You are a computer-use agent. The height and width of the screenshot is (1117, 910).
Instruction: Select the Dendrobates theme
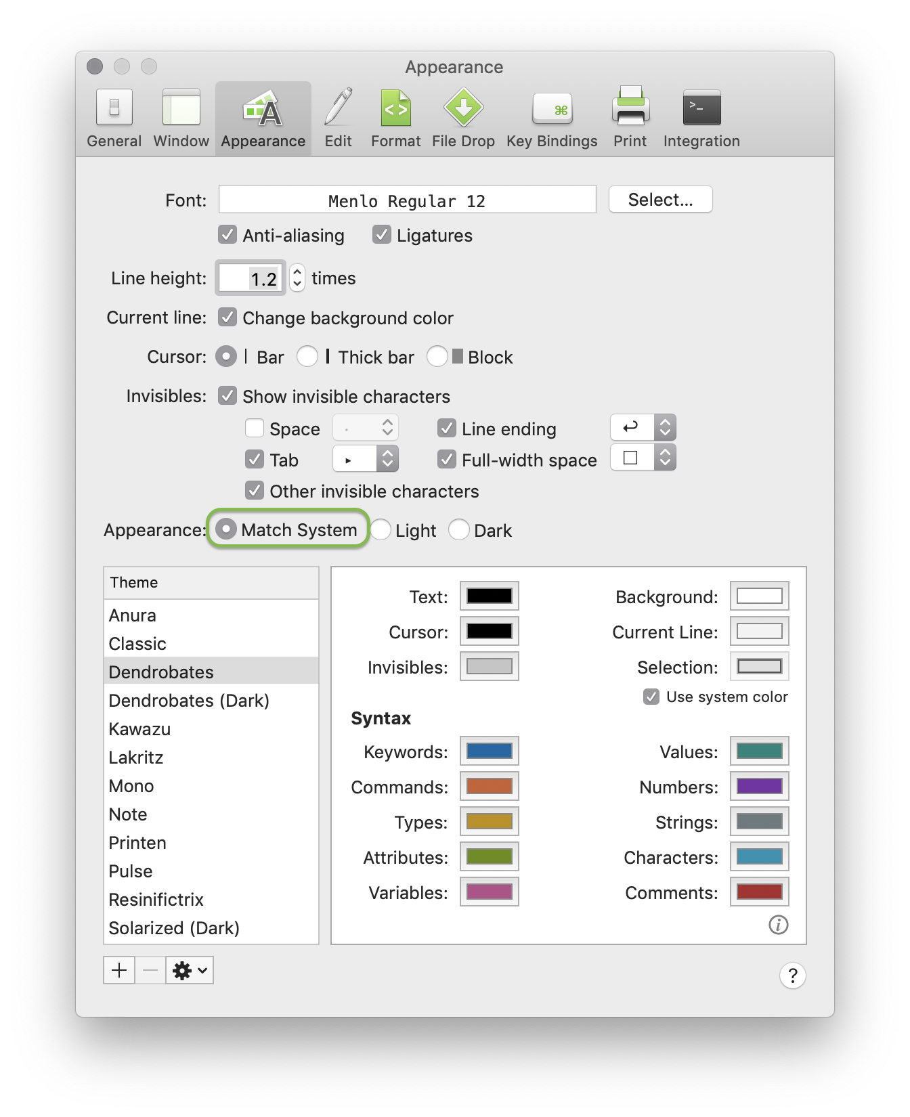point(211,672)
